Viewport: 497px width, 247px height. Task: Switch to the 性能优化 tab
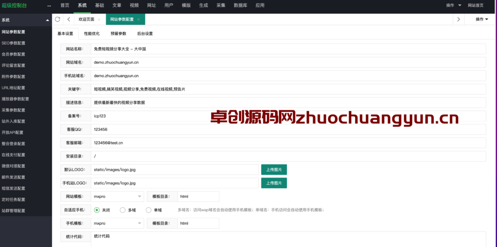92,33
